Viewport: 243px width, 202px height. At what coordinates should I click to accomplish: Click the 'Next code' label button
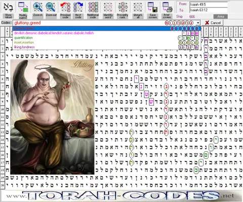click(x=78, y=16)
